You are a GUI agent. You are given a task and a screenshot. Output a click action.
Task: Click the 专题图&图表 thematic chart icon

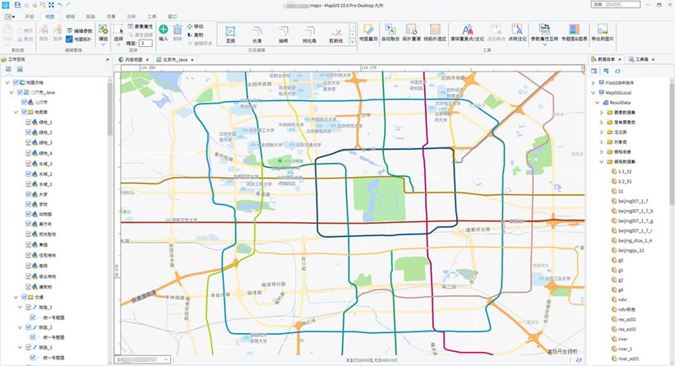574,33
